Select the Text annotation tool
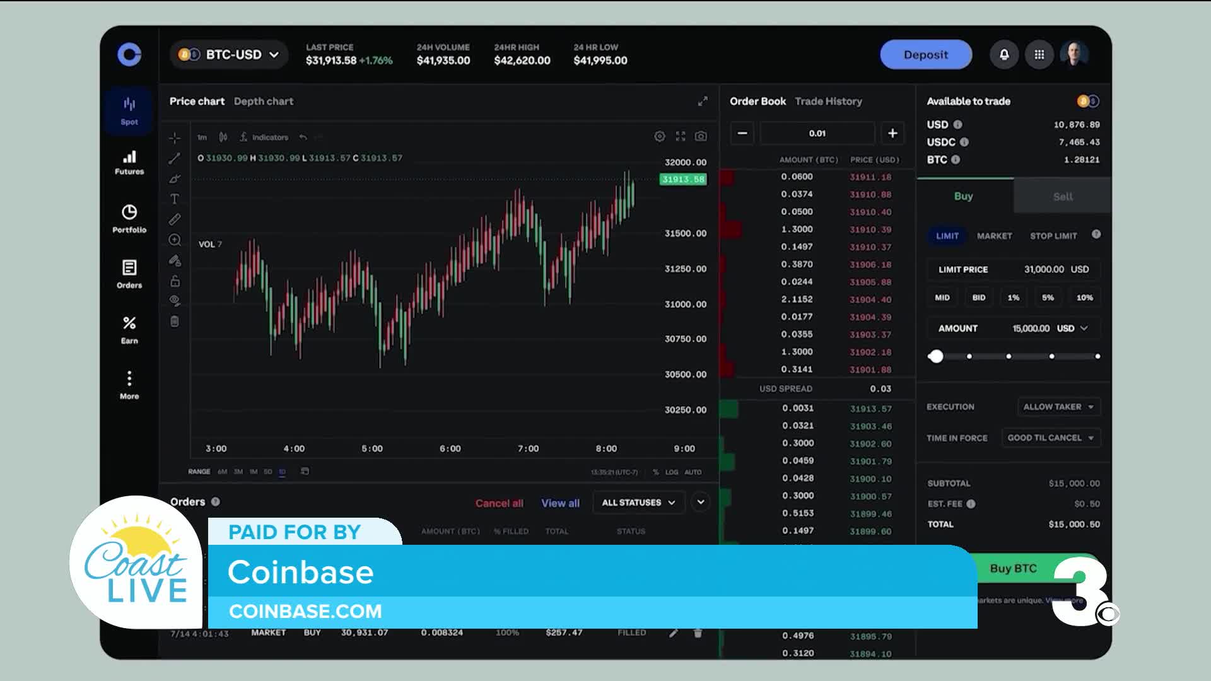This screenshot has width=1211, height=681. [x=175, y=199]
